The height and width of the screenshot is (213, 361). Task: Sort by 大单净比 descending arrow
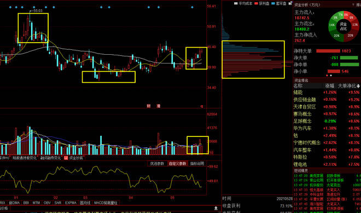click(x=358, y=86)
